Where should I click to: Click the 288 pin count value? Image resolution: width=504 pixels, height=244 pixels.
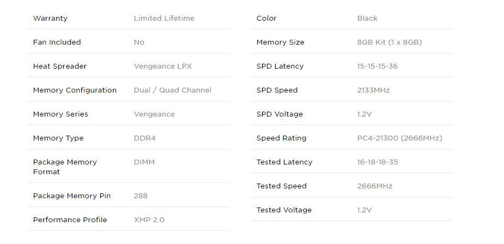141,196
